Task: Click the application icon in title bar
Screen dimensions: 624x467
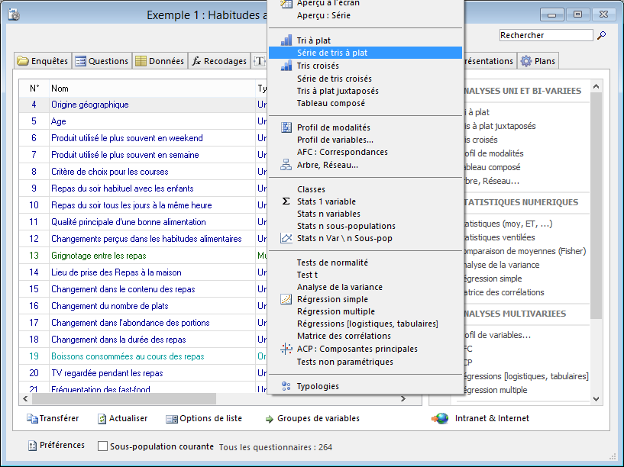Action: pos(14,15)
